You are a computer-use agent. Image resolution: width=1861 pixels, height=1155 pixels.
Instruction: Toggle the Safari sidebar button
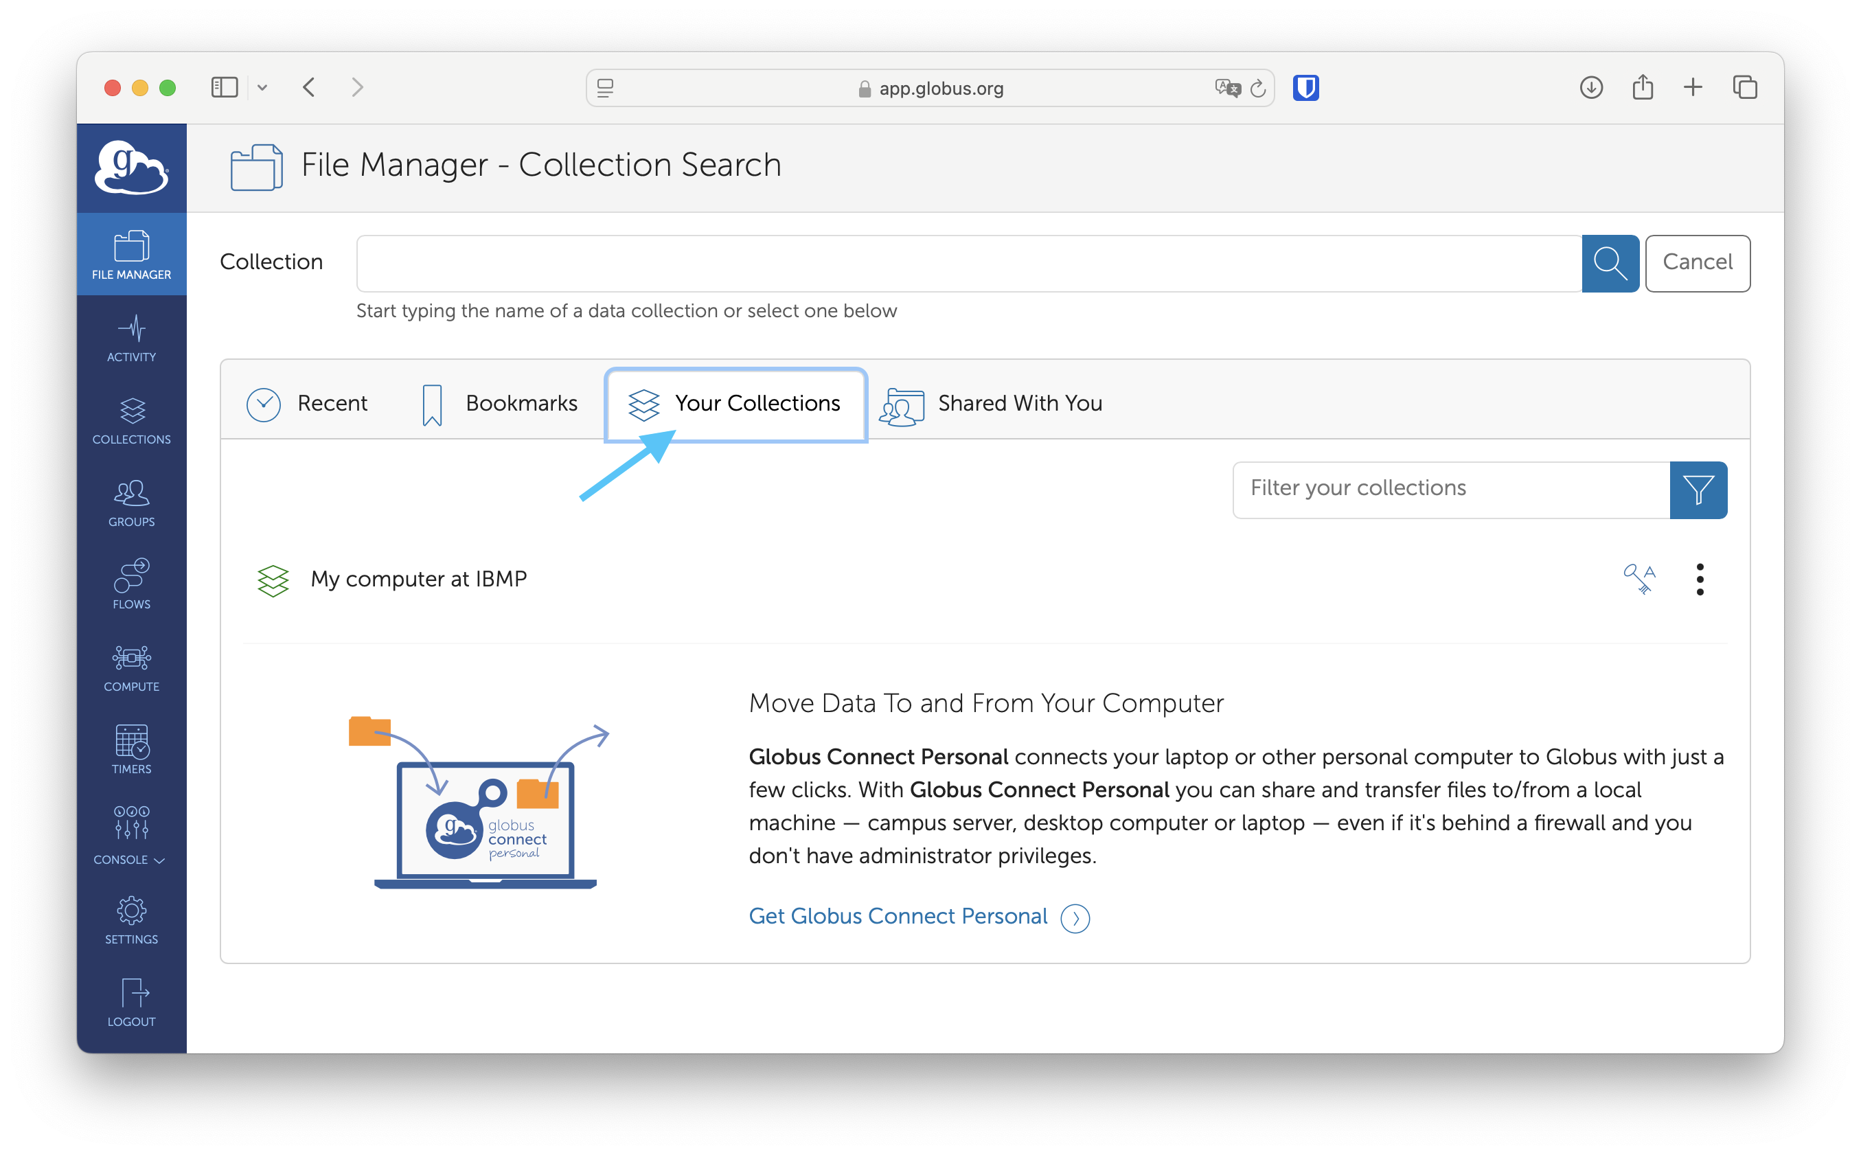(225, 88)
